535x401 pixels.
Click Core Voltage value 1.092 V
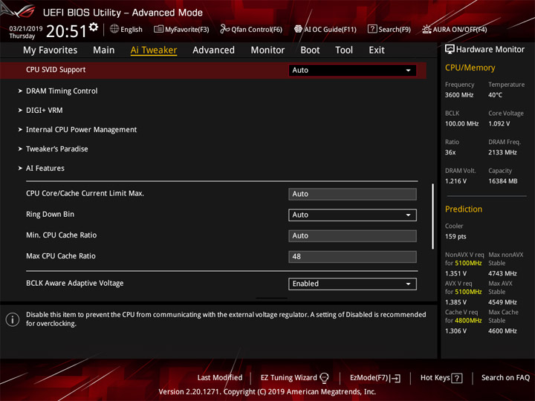pyautogui.click(x=499, y=124)
